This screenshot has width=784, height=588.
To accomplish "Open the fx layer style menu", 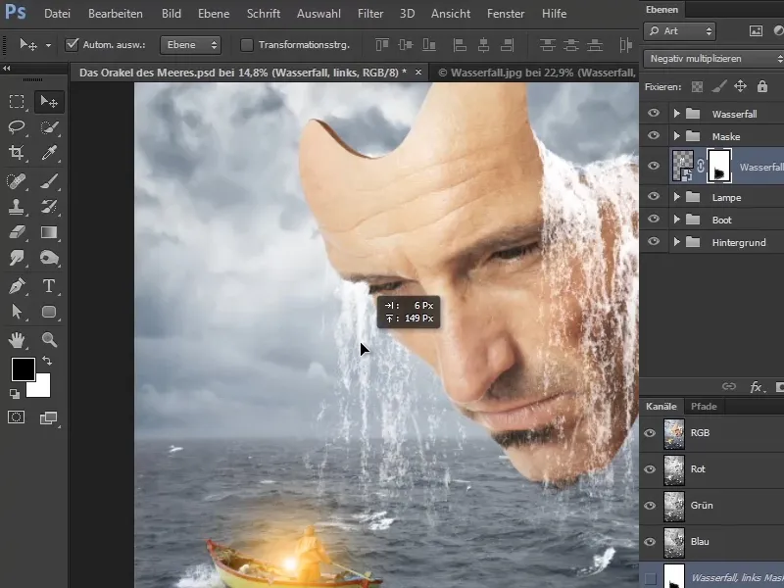I will tap(757, 386).
